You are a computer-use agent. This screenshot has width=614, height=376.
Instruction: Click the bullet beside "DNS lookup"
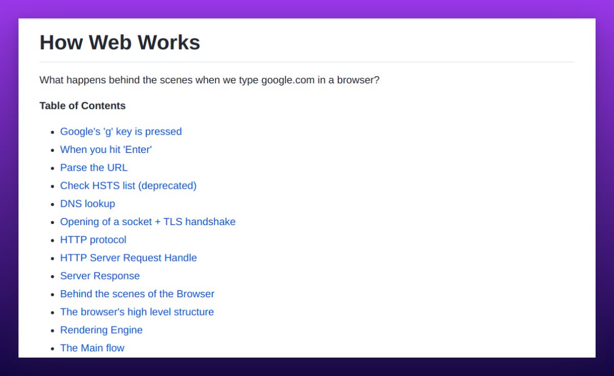coord(52,204)
